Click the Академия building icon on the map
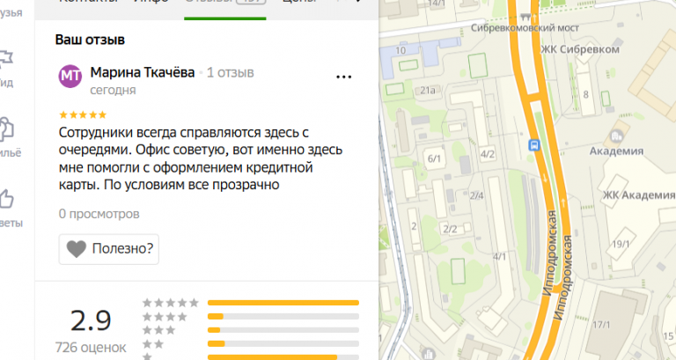The width and height of the screenshot is (676, 360). pos(616,136)
